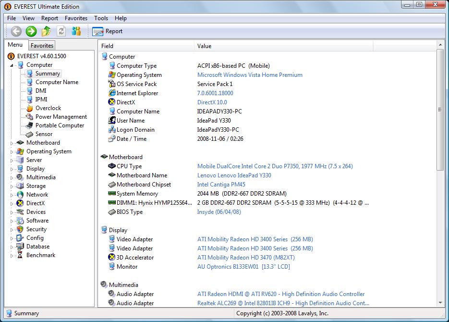449x322 pixels.
Task: Expand the Multimedia tree node
Action: pyautogui.click(x=12, y=178)
